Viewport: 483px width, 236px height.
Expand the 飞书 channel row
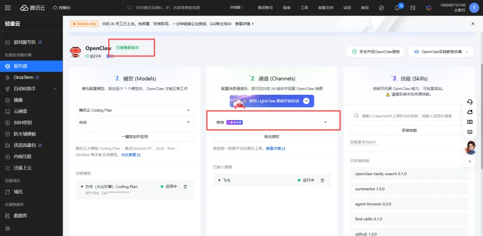(x=219, y=180)
